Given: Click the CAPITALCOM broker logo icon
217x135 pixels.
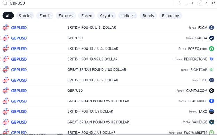Looking at the screenshot, I should click(x=211, y=91).
